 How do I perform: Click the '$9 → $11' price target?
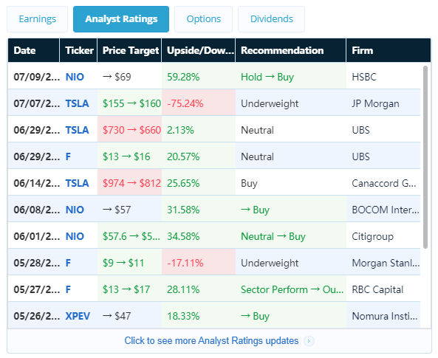click(x=123, y=263)
